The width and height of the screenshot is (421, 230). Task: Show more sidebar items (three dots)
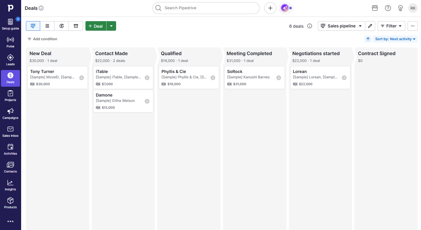10,221
